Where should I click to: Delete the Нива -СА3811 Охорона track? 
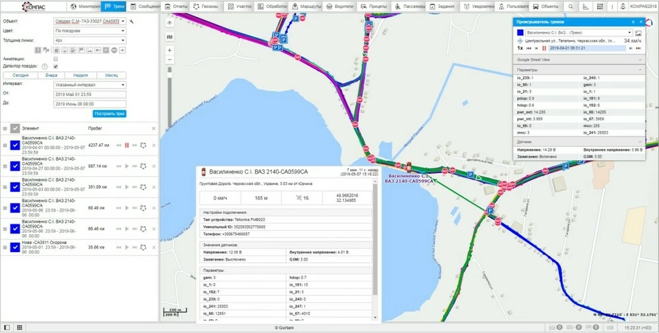(154, 247)
